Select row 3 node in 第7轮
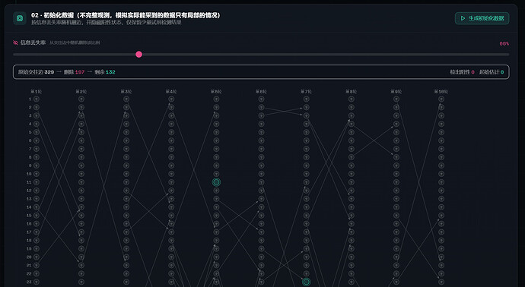 (307, 115)
